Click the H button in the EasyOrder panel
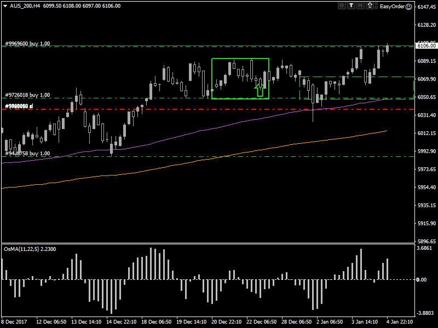This screenshot has height=328, width=438. (361, 5)
